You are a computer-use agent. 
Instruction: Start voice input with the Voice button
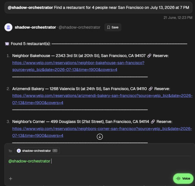click(183, 179)
